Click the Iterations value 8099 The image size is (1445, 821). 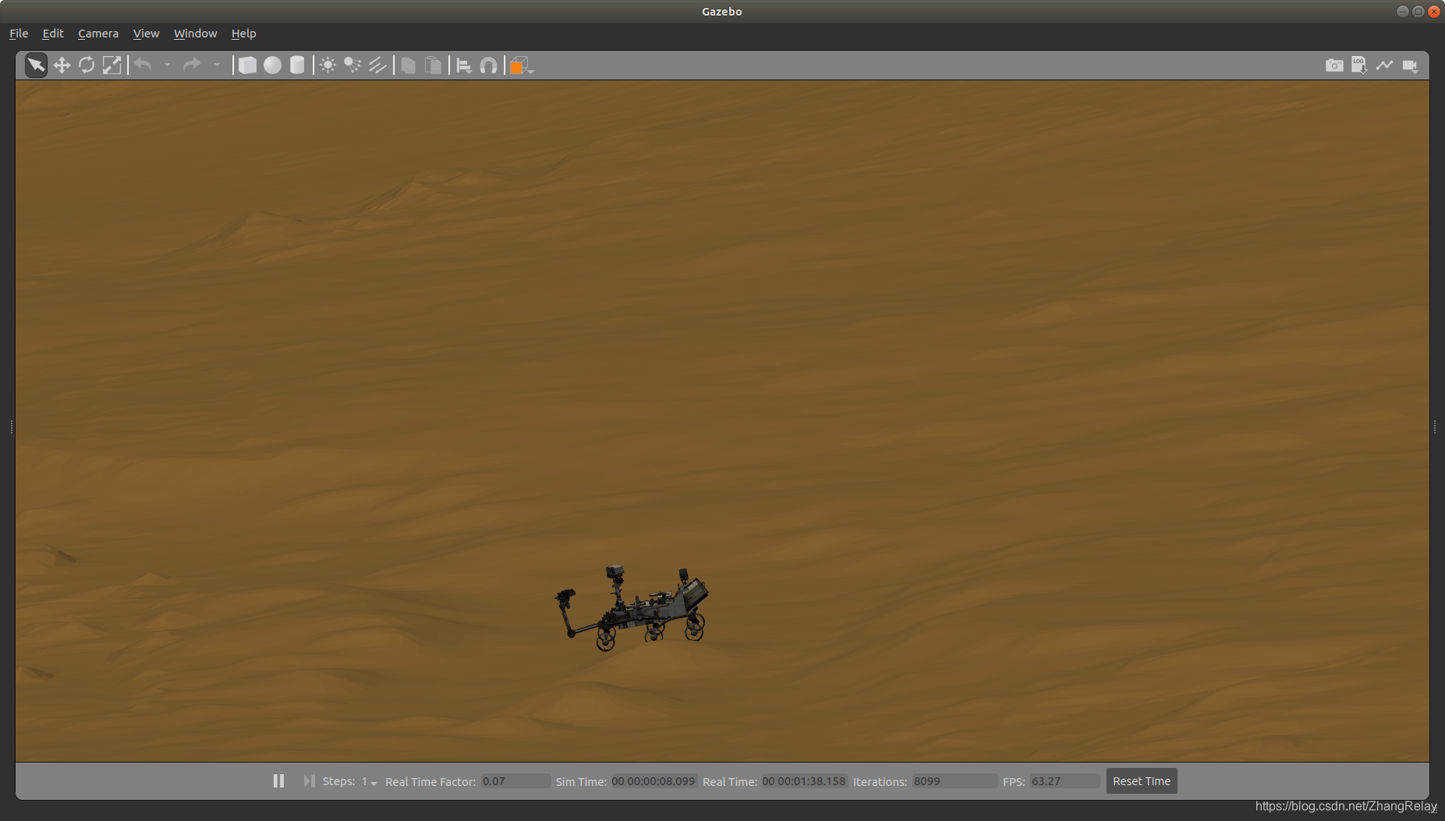point(954,781)
